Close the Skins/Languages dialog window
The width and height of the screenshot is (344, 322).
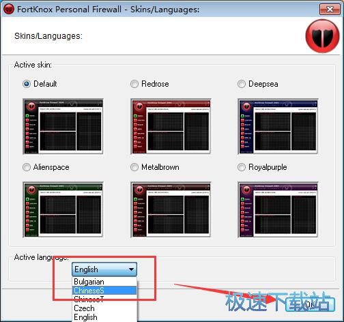pos(330,9)
